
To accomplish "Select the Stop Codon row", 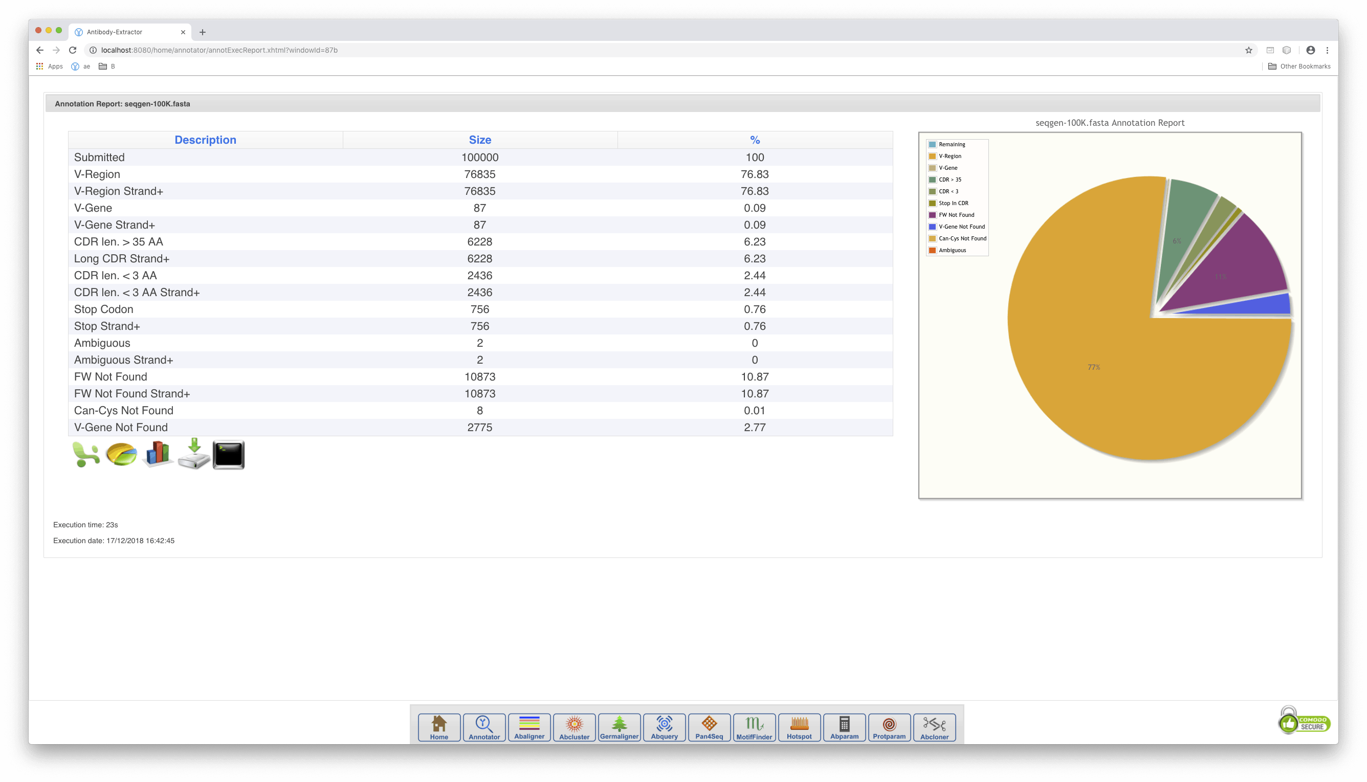I will point(480,309).
